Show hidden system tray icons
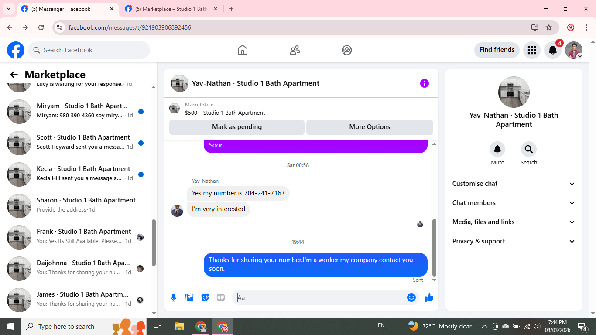Viewport: 596px width, 335px height. click(485, 326)
